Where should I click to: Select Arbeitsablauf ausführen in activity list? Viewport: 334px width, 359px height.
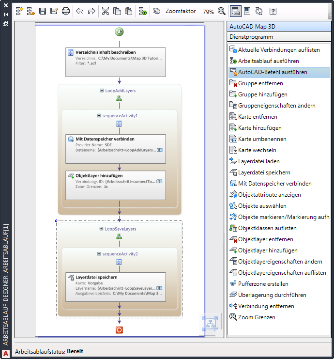[x=279, y=61]
